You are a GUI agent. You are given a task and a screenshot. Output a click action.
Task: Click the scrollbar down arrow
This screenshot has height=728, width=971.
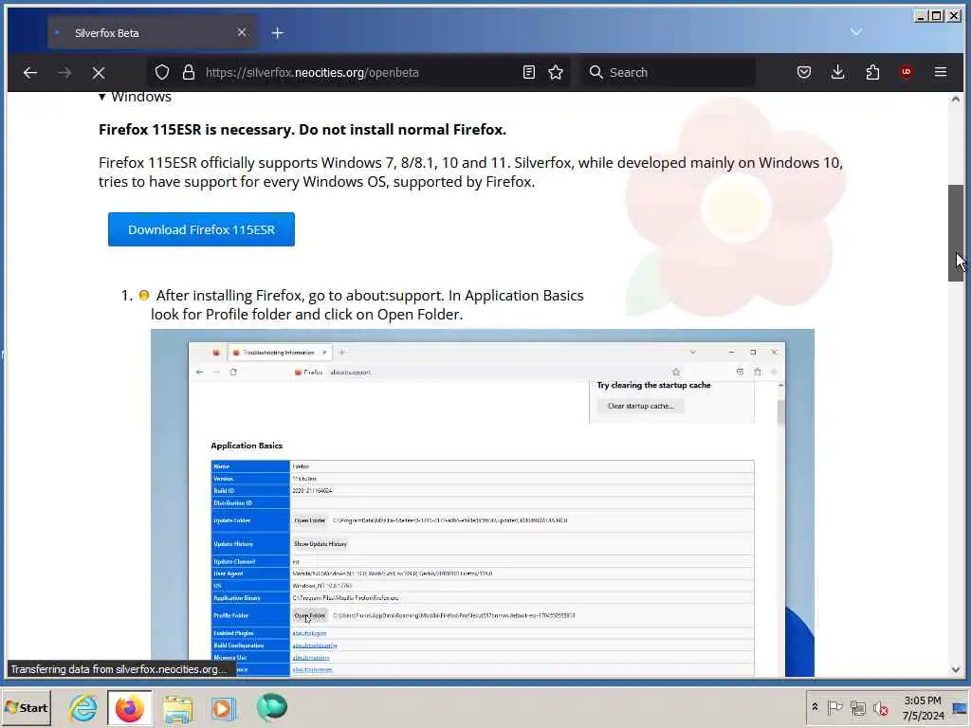pos(956,669)
